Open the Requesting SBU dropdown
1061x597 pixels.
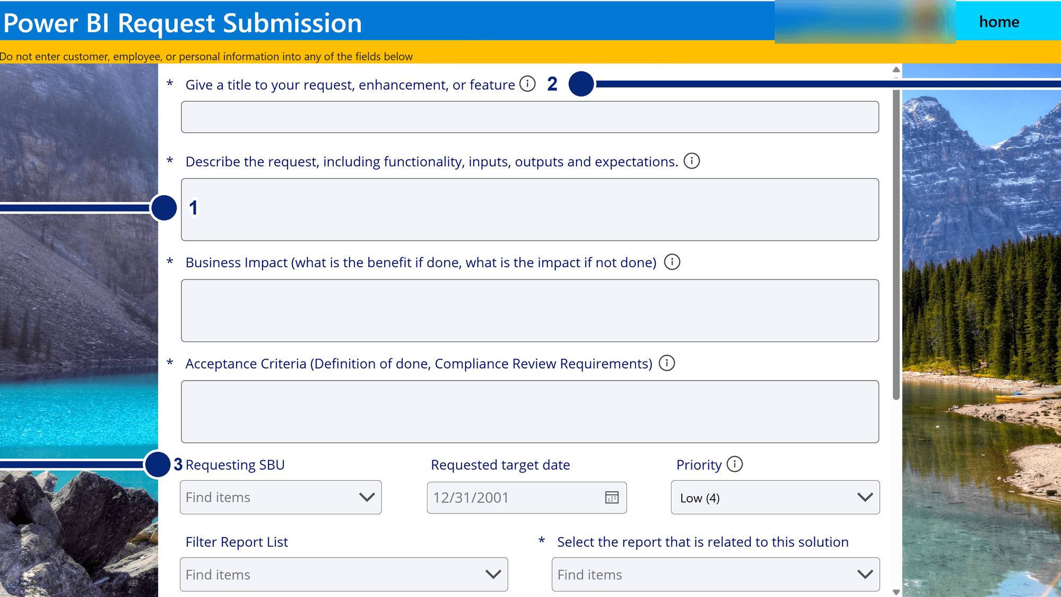click(x=281, y=497)
